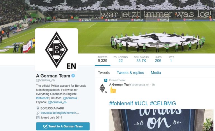The width and height of the screenshot is (215, 131).
Task: Click the thumbs-up emoji in the pinned tweet
Action: 113,90
